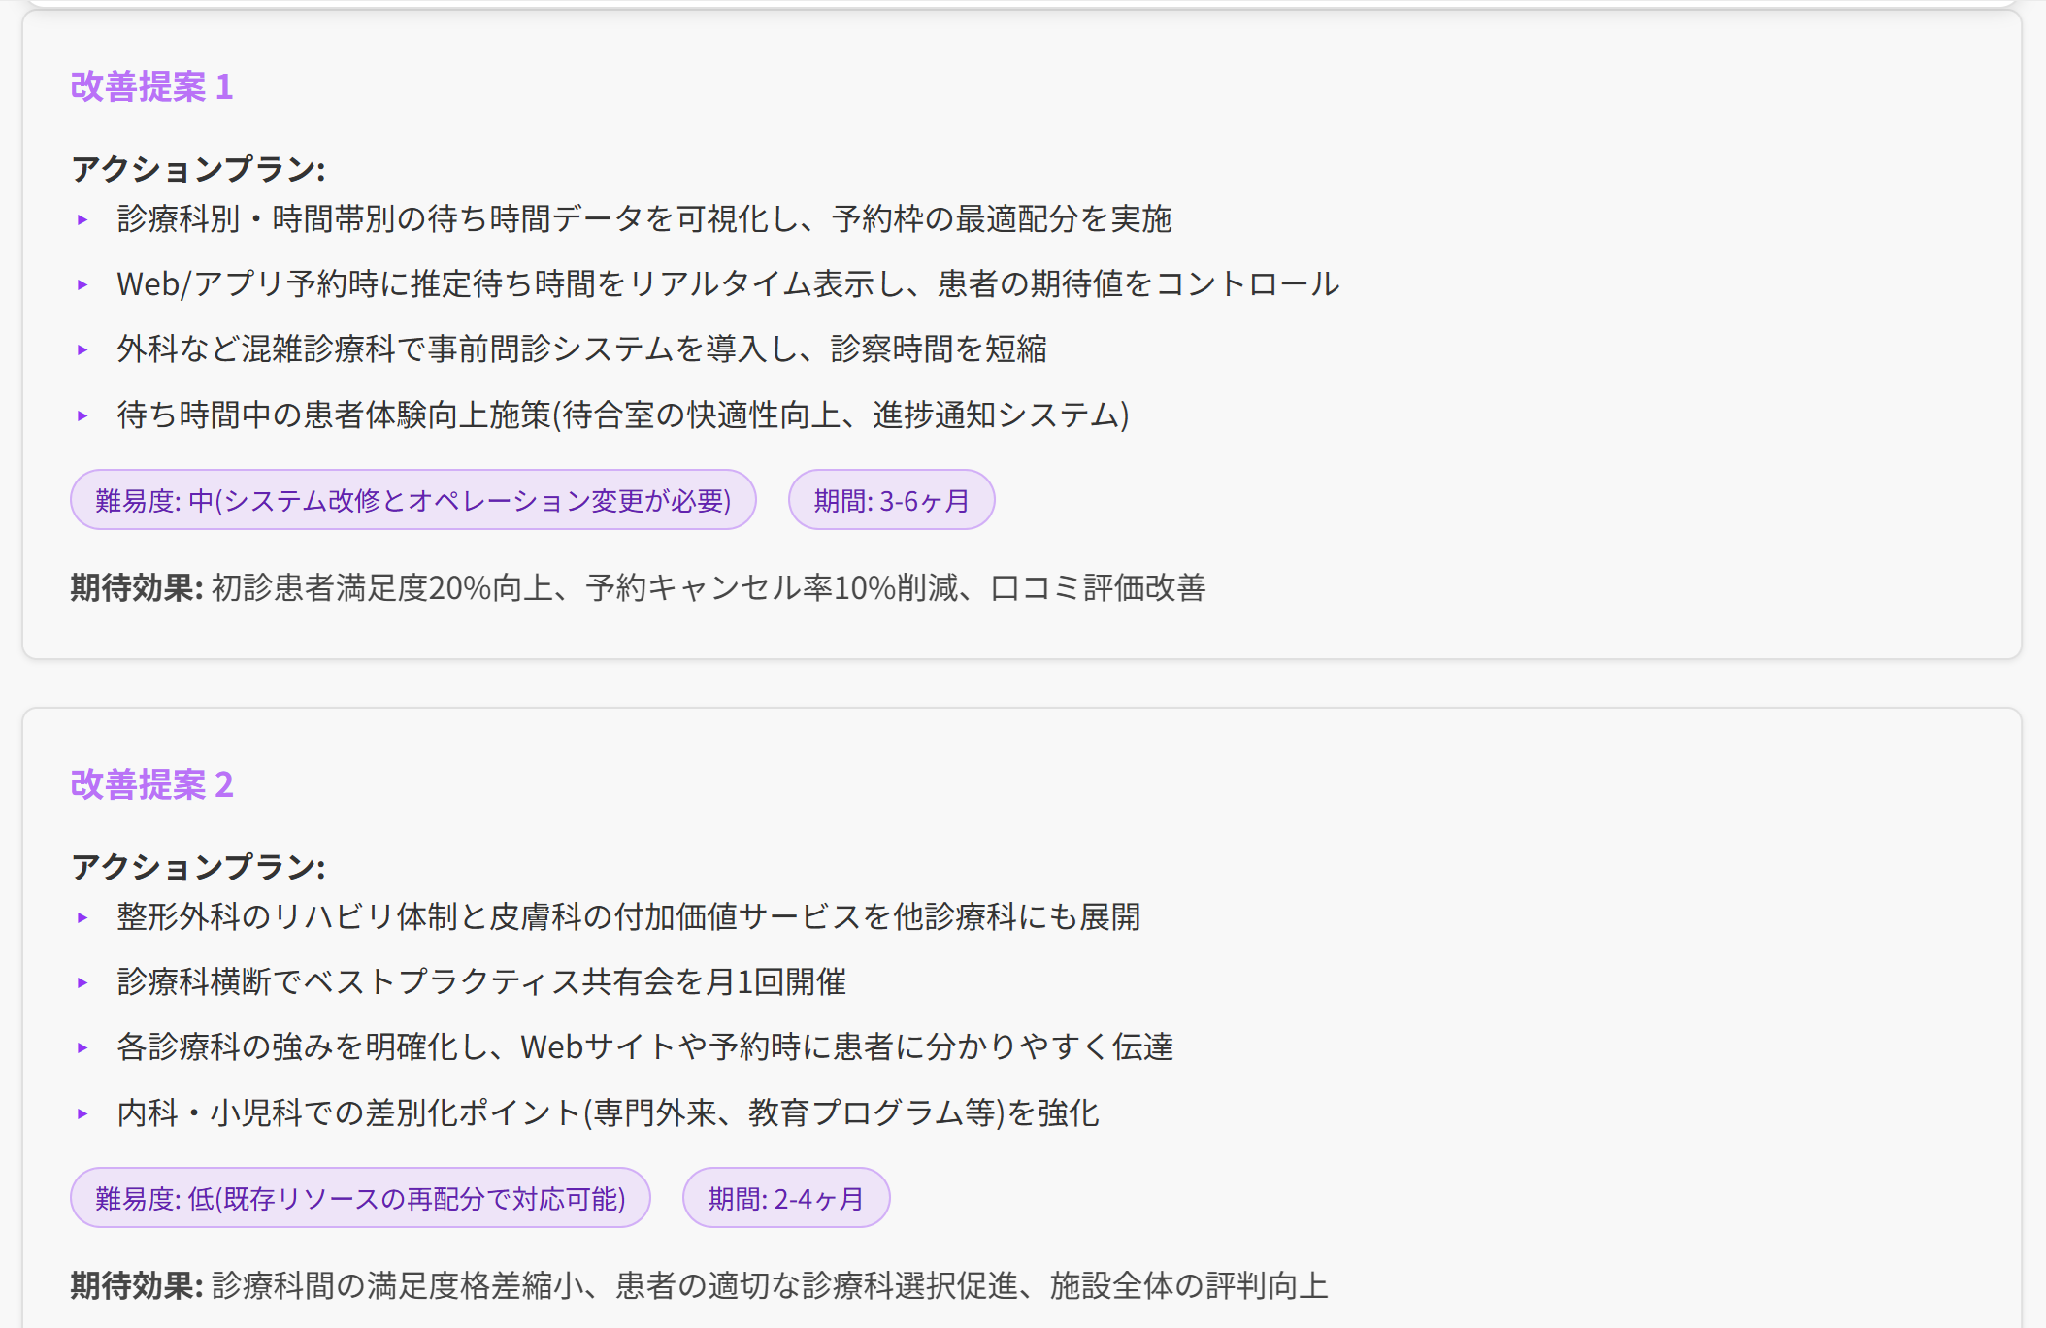Click arrow bullet before 外科など混雑診療科 item

(x=82, y=350)
